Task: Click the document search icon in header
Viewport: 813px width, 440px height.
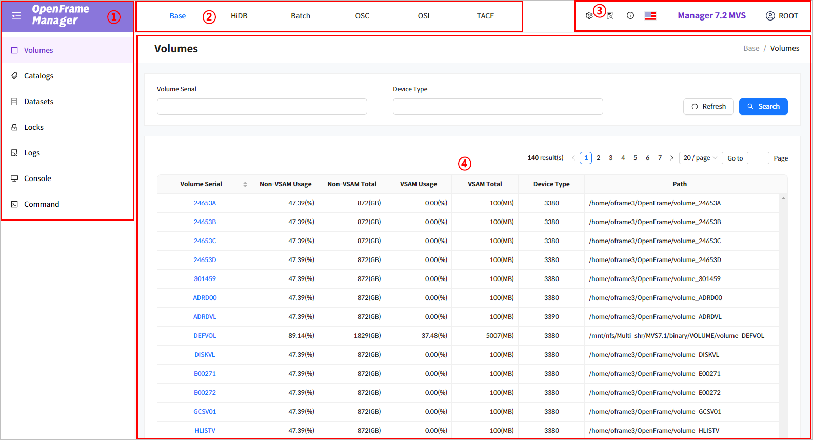Action: pyautogui.click(x=610, y=16)
